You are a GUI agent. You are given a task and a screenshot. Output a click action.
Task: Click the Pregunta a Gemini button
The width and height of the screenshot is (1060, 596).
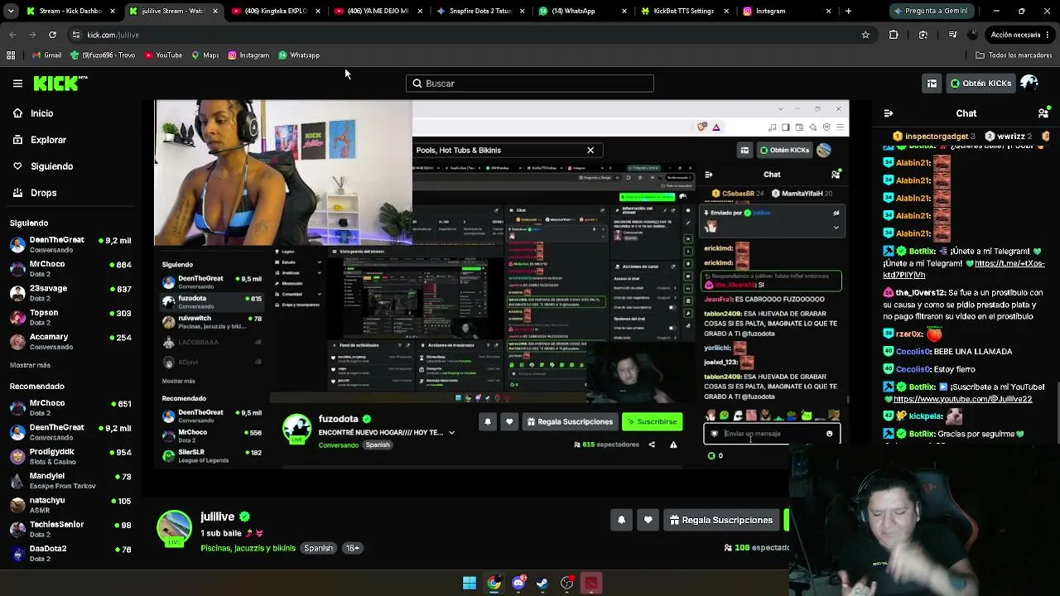(x=933, y=11)
